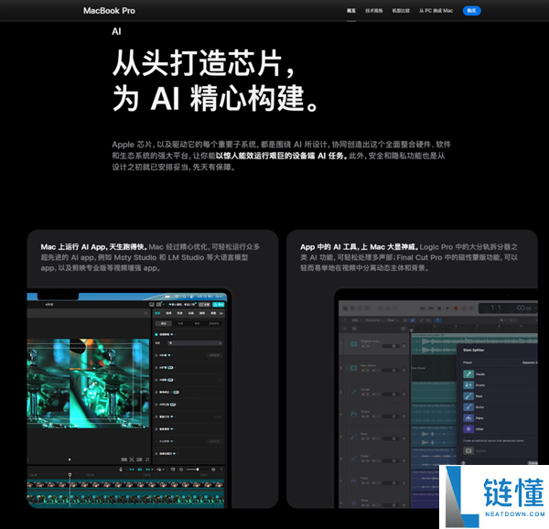
Task: Click the Logic Pro record button
Action: 456,308
